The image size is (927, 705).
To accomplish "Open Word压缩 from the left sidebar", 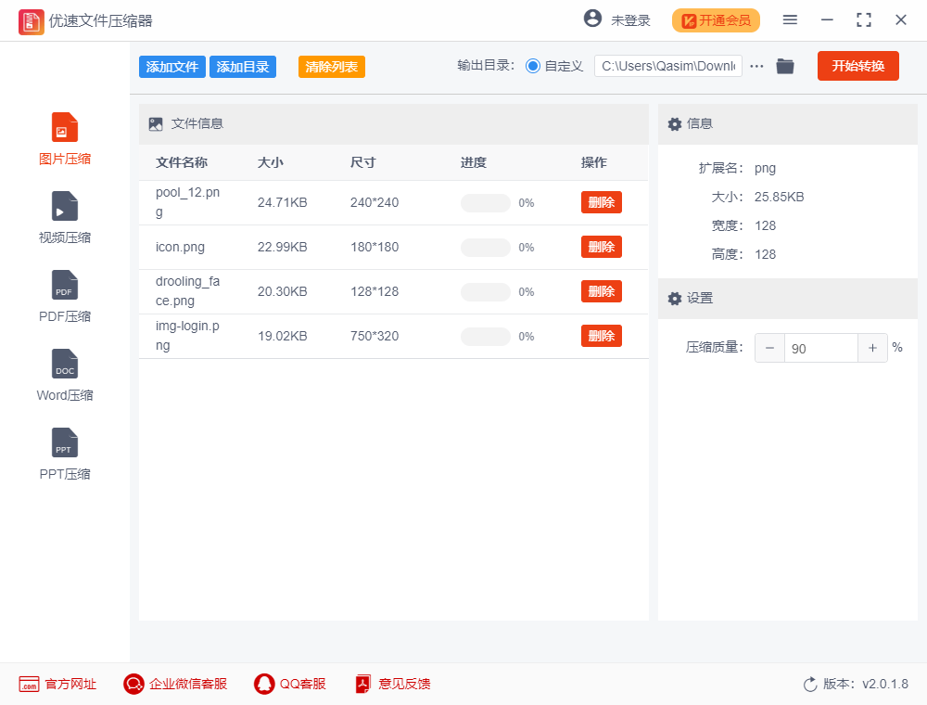I will click(x=64, y=374).
